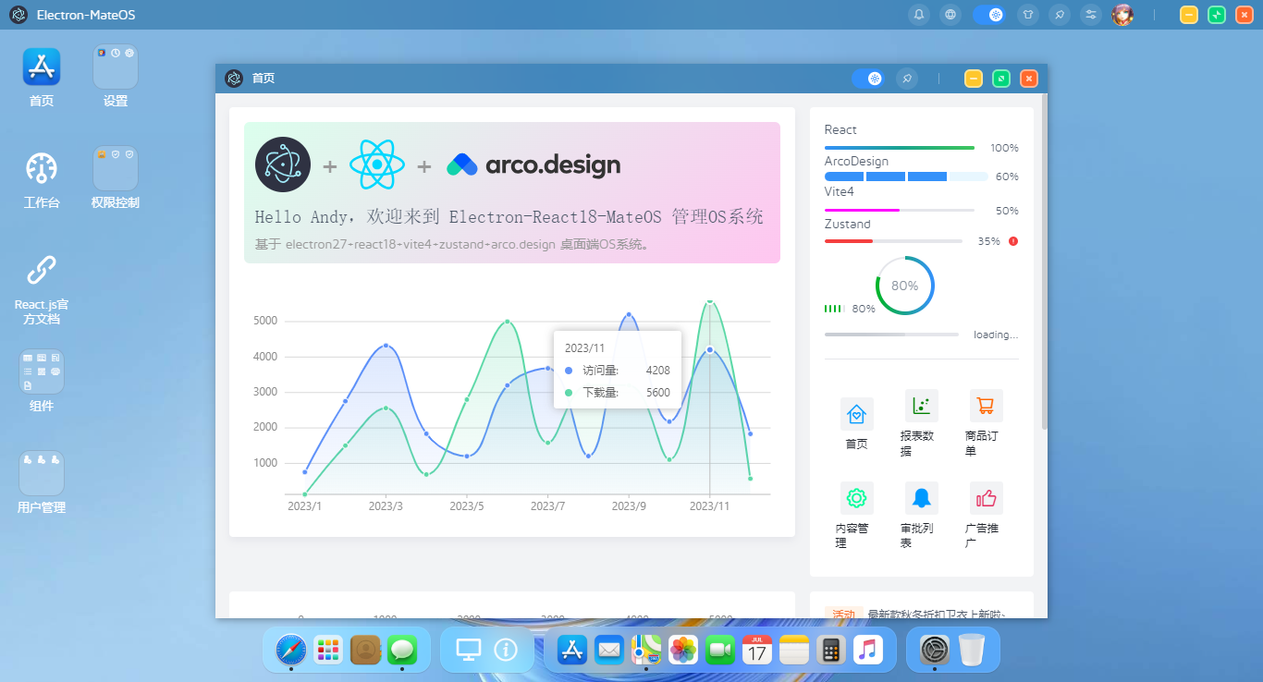1263x682 pixels.
Task: Open App Store from the dock
Action: tap(572, 651)
